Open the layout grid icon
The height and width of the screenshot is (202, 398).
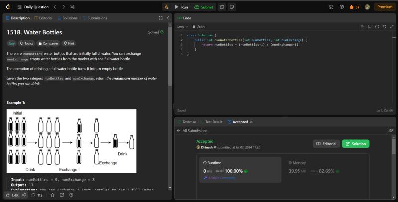pos(332,7)
